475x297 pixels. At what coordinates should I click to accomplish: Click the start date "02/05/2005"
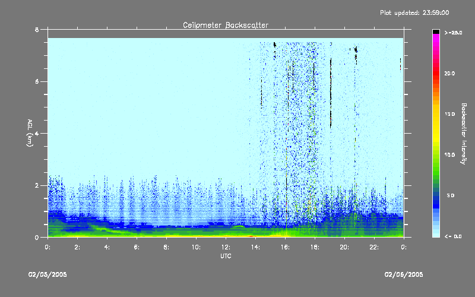(x=47, y=274)
